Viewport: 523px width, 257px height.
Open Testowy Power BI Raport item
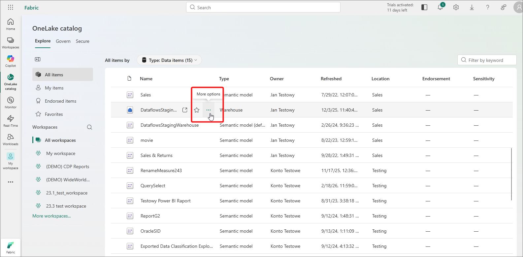tap(166, 201)
